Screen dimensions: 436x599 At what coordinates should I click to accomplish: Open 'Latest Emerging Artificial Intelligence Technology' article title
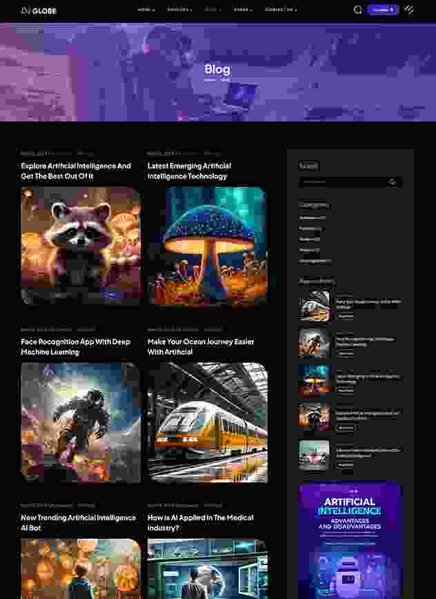click(x=189, y=171)
